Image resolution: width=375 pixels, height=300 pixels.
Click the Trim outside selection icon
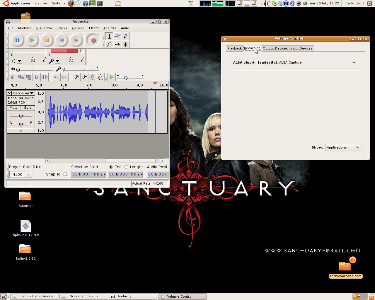point(37,77)
